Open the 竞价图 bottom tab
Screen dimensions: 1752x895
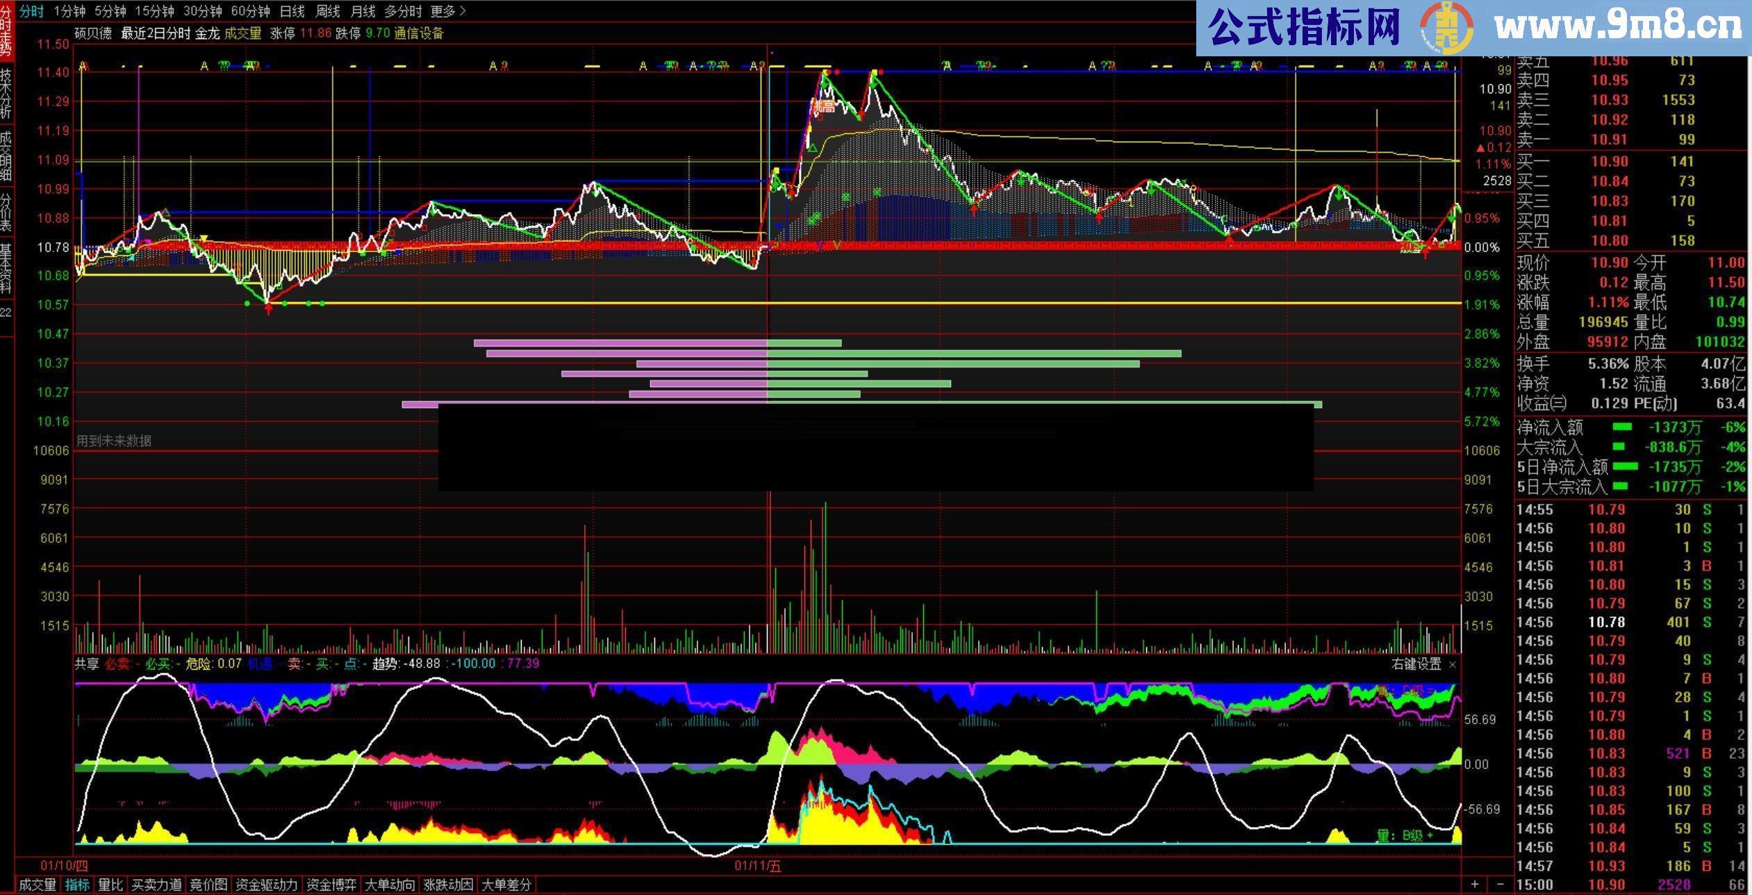point(208,885)
